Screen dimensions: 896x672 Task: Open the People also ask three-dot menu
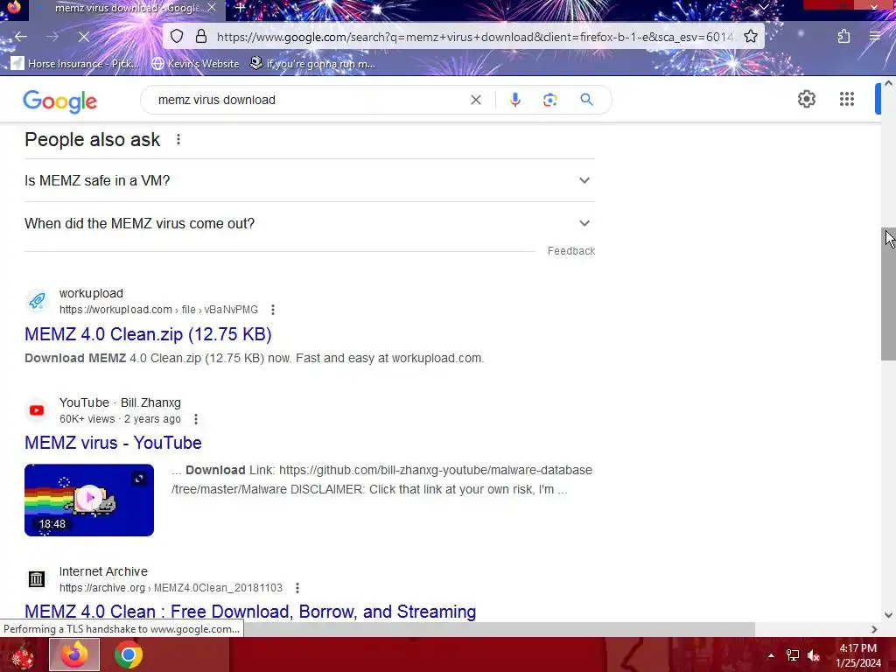coord(178,139)
